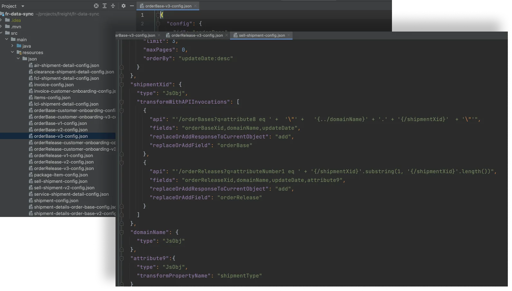The image size is (512, 291).
Task: Click the file icon beside orderBase-v1-config.json
Action: (x=31, y=123)
